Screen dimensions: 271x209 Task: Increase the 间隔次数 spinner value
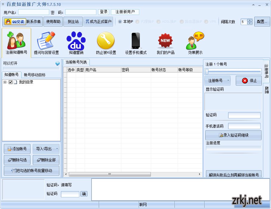(x=250, y=20)
